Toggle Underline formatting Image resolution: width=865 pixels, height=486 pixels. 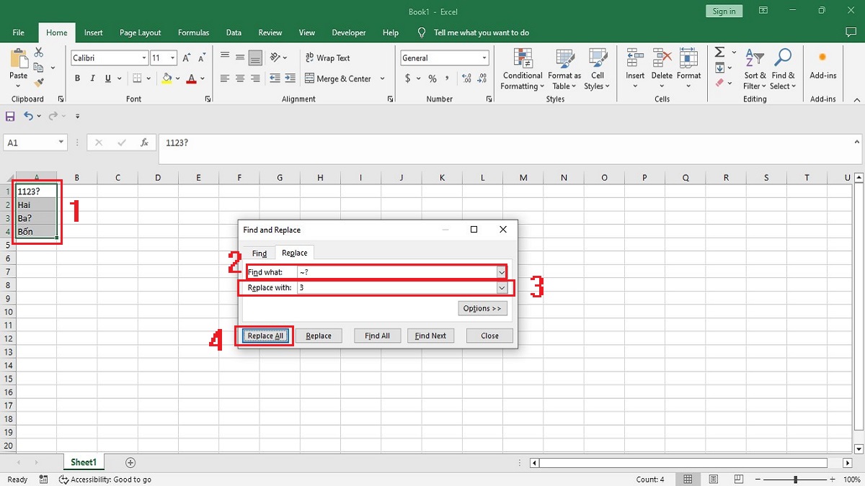[108, 78]
